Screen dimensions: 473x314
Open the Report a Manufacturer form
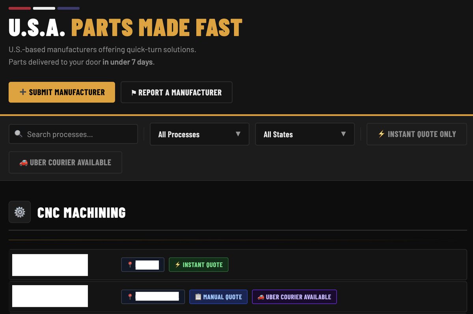click(x=177, y=92)
